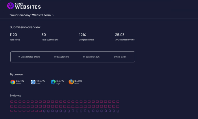198x119 pixels.
Task: Click Others 0.20% entry
Action: [x=120, y=57]
